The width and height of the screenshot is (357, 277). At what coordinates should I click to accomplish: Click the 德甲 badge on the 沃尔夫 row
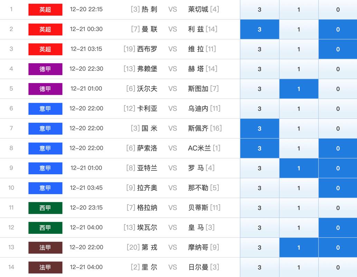click(x=45, y=89)
